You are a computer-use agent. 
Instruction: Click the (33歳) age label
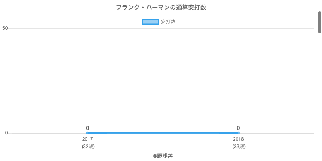pos(239,147)
